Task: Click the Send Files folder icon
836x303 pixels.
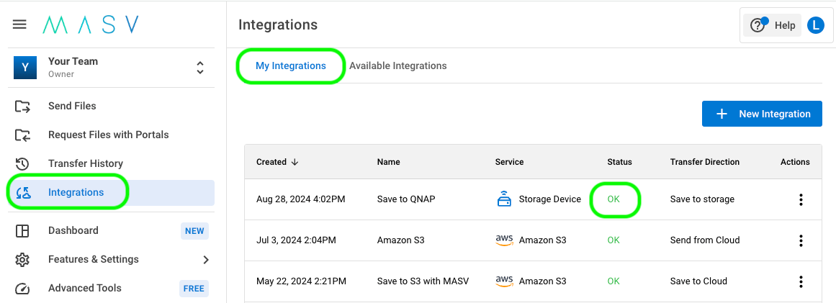Action: coord(22,107)
